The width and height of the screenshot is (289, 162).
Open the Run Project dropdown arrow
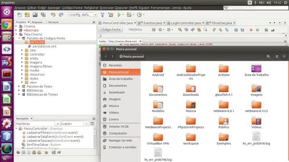pos(123,15)
